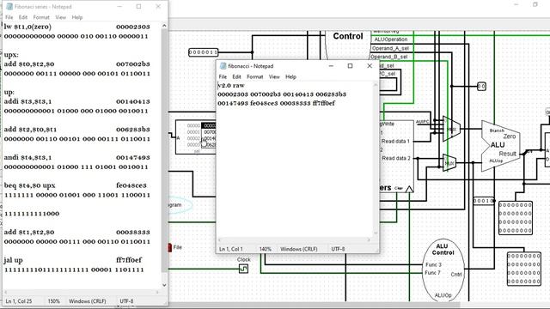Viewport: 550px width, 309px height.
Task: Open View menu in fibonacci Notepad window
Action: (274, 76)
